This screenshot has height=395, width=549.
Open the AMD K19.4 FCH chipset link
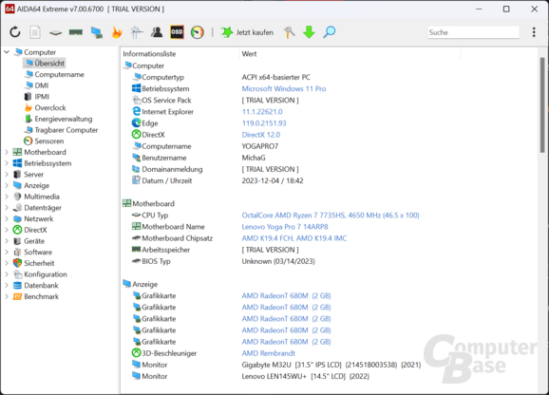[x=294, y=238]
